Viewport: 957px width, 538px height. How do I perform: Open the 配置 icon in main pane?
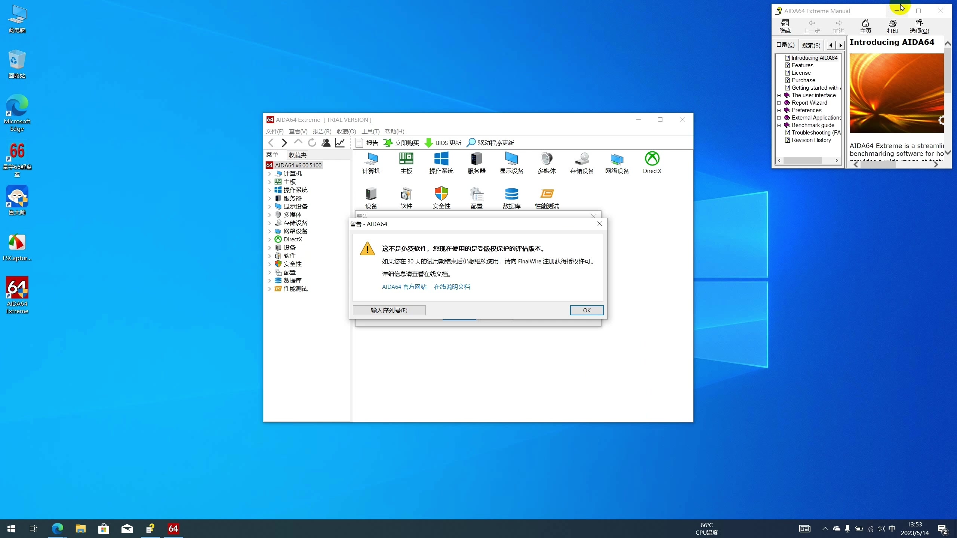[x=476, y=198]
